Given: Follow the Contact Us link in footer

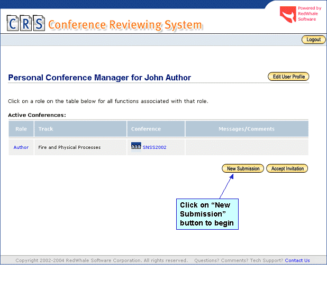Looking at the screenshot, I should 297,260.
